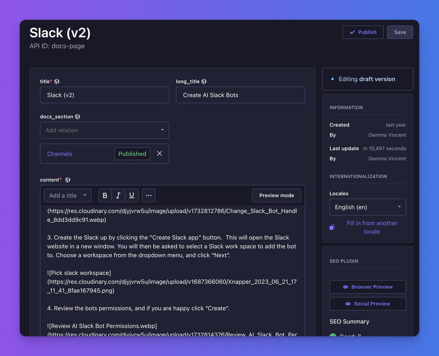The width and height of the screenshot is (439, 356).
Task: Click the globe icon next to long_title label
Action: tap(204, 82)
